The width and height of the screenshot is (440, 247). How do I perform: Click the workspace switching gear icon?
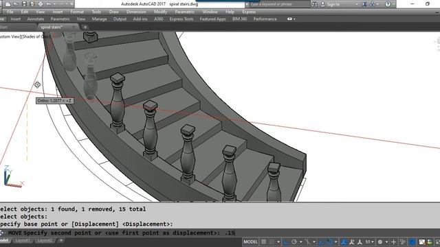pyautogui.click(x=380, y=242)
